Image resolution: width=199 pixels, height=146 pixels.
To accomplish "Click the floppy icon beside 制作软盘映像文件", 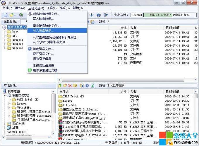I will [30, 14].
